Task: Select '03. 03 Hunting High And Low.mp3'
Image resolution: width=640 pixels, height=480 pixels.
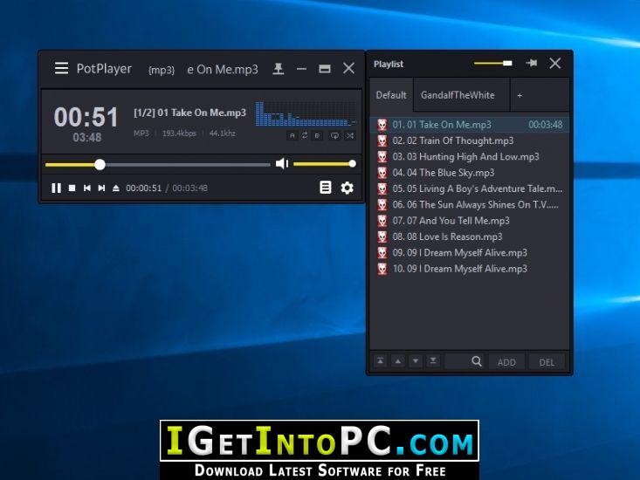Action: [x=470, y=156]
